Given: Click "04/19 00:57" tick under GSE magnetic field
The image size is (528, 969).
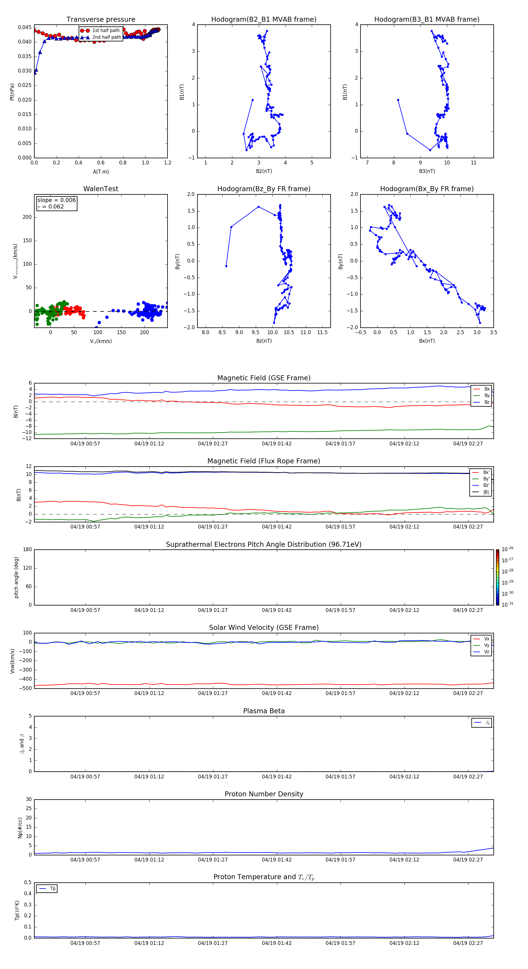Looking at the screenshot, I should pos(85,444).
